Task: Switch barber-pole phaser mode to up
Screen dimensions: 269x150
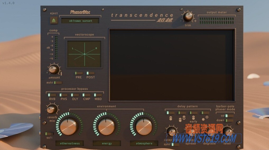Action: pyautogui.click(x=229, y=116)
